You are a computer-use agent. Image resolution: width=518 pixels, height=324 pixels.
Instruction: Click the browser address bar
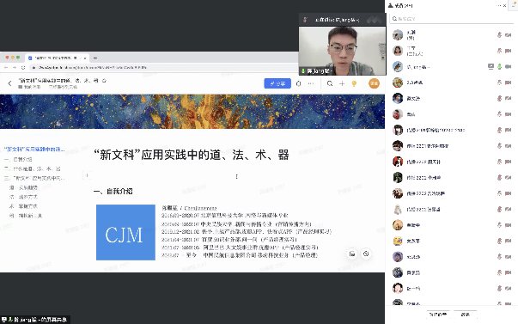click(x=165, y=67)
